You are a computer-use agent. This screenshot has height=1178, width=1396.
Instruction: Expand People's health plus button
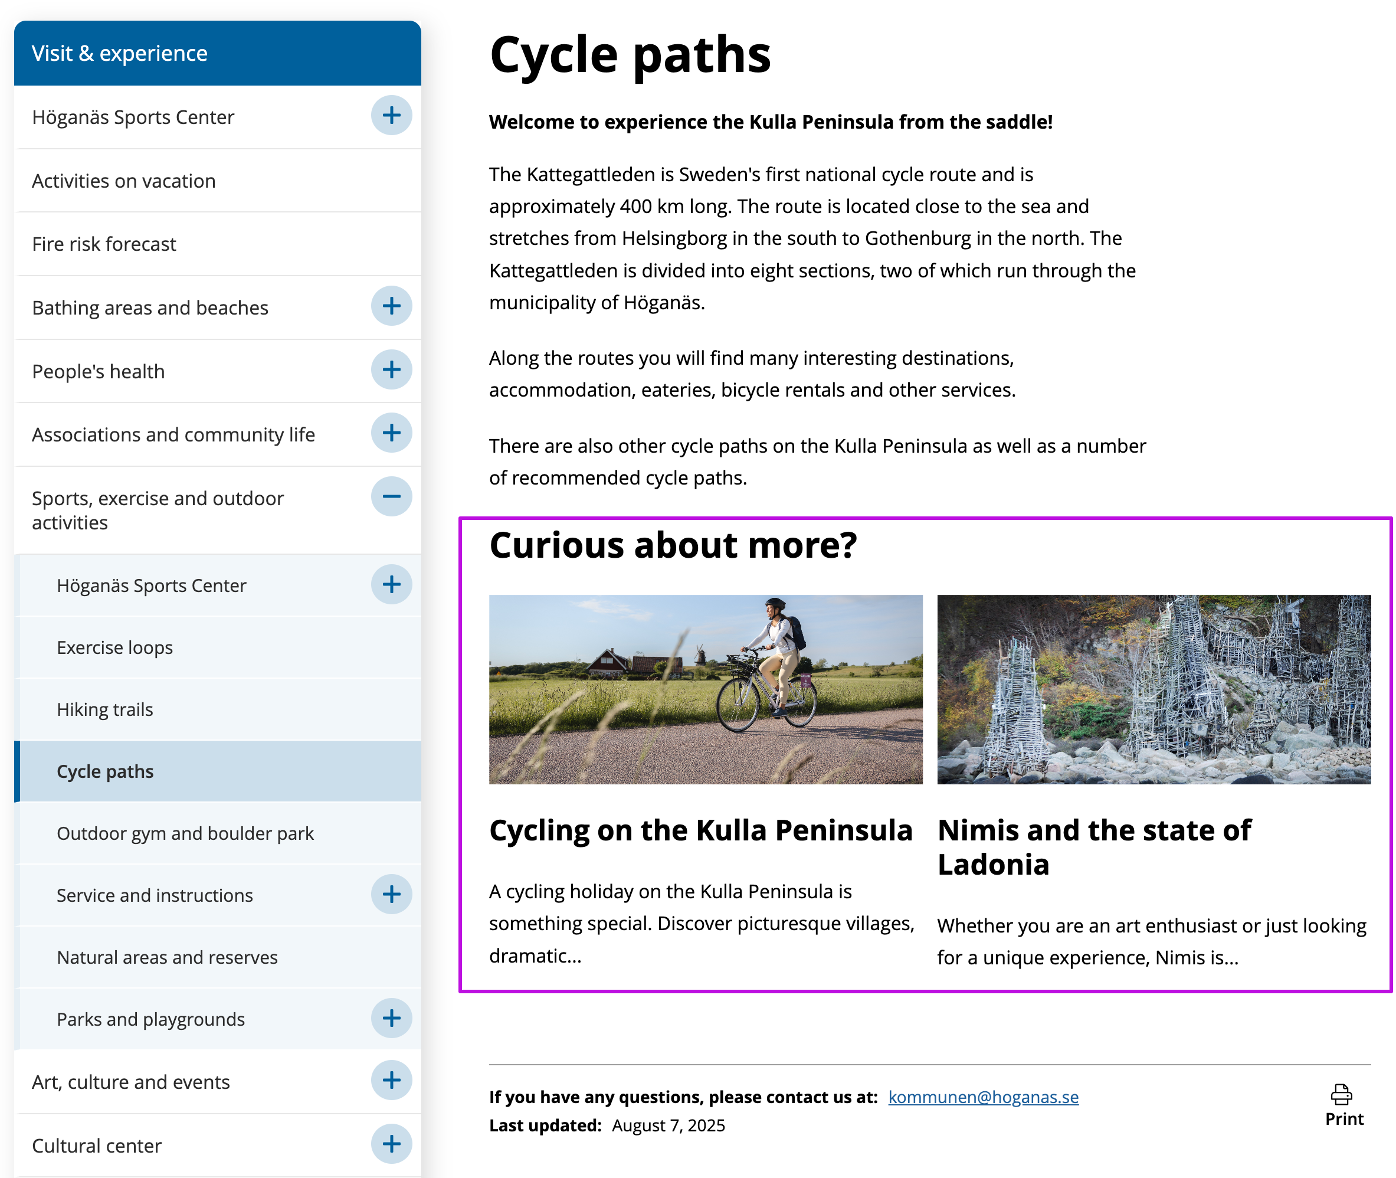391,370
